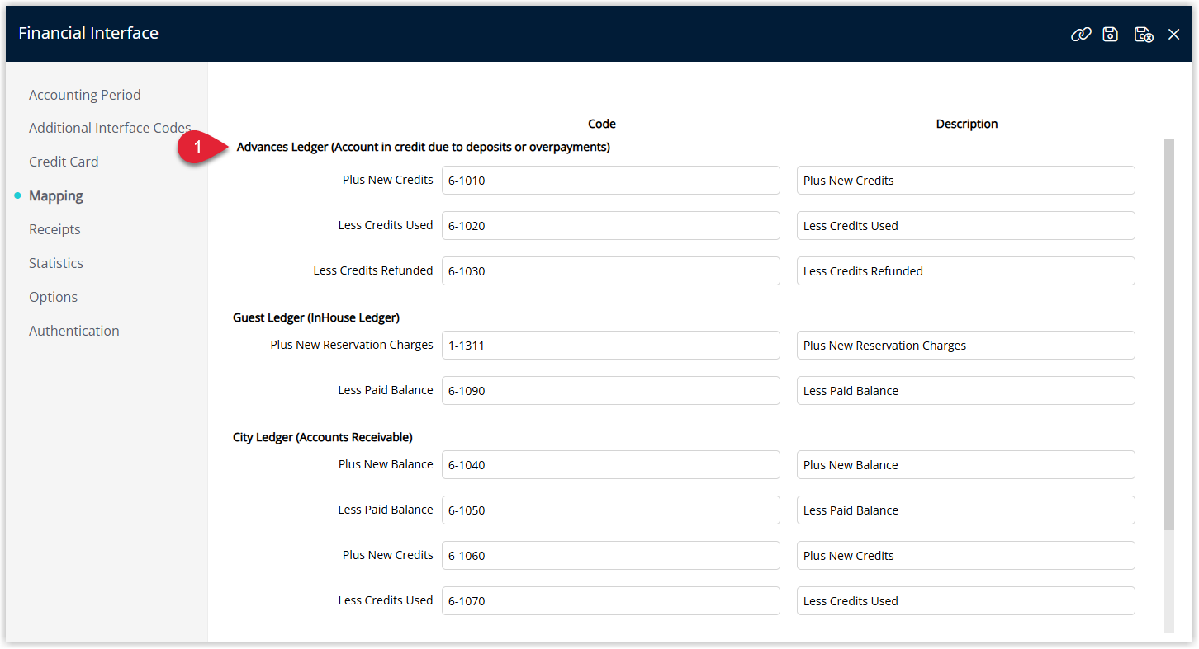Edit Advances Ledger Less Credits Used description
This screenshot has width=1199, height=649.
point(966,225)
